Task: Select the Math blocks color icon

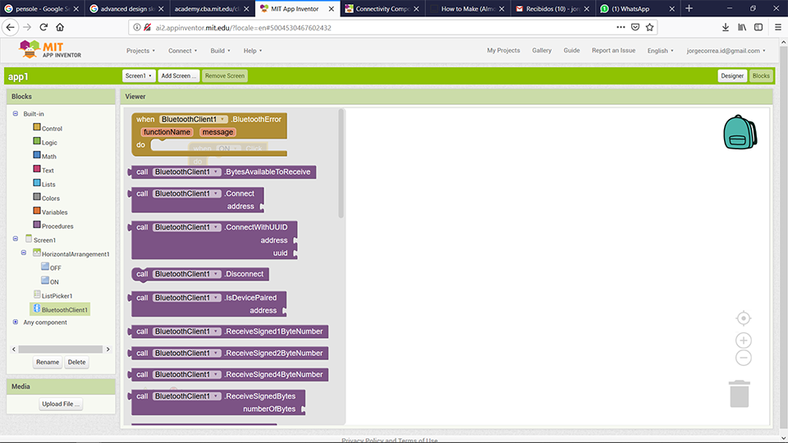Action: click(37, 155)
